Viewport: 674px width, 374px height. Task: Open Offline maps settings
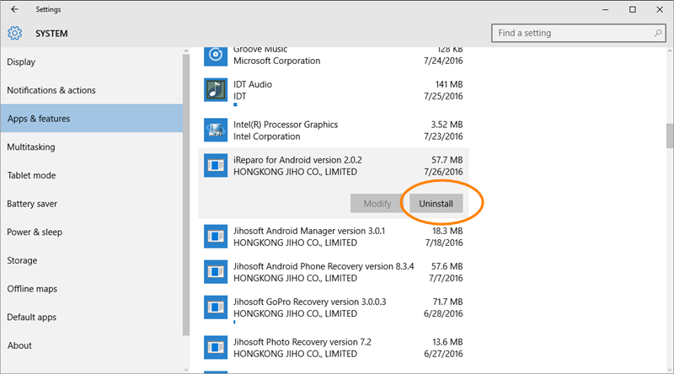[92, 289]
